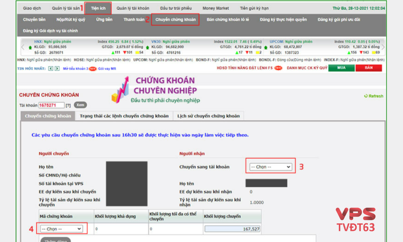Open the Đầu tư trái phiếu menu
The height and width of the screenshot is (242, 403).
[x=176, y=8]
